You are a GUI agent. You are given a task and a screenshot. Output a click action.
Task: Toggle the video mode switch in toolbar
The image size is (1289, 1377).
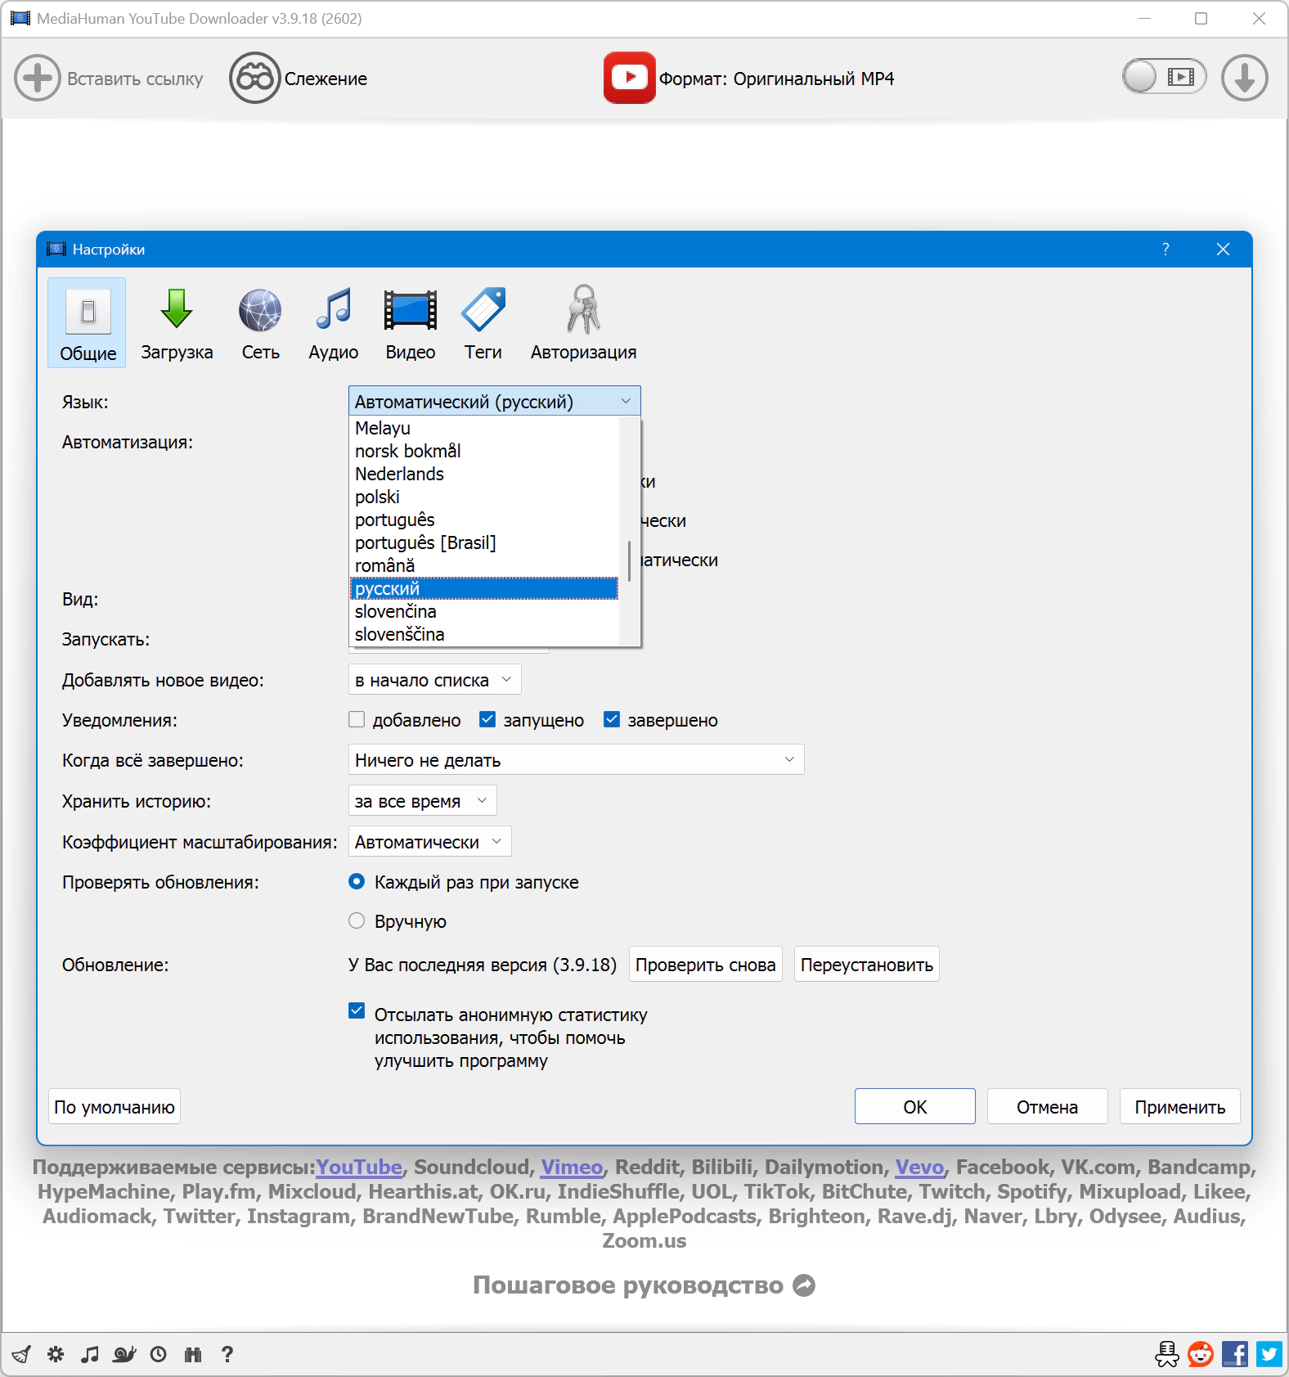click(1164, 78)
